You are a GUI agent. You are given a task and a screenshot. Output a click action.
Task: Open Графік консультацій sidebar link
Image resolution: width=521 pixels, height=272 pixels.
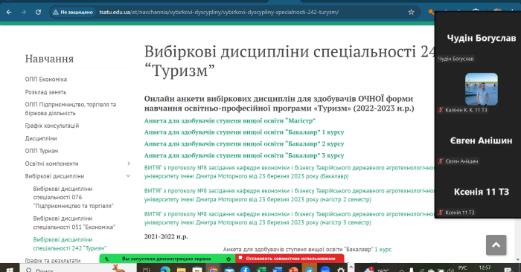52,126
